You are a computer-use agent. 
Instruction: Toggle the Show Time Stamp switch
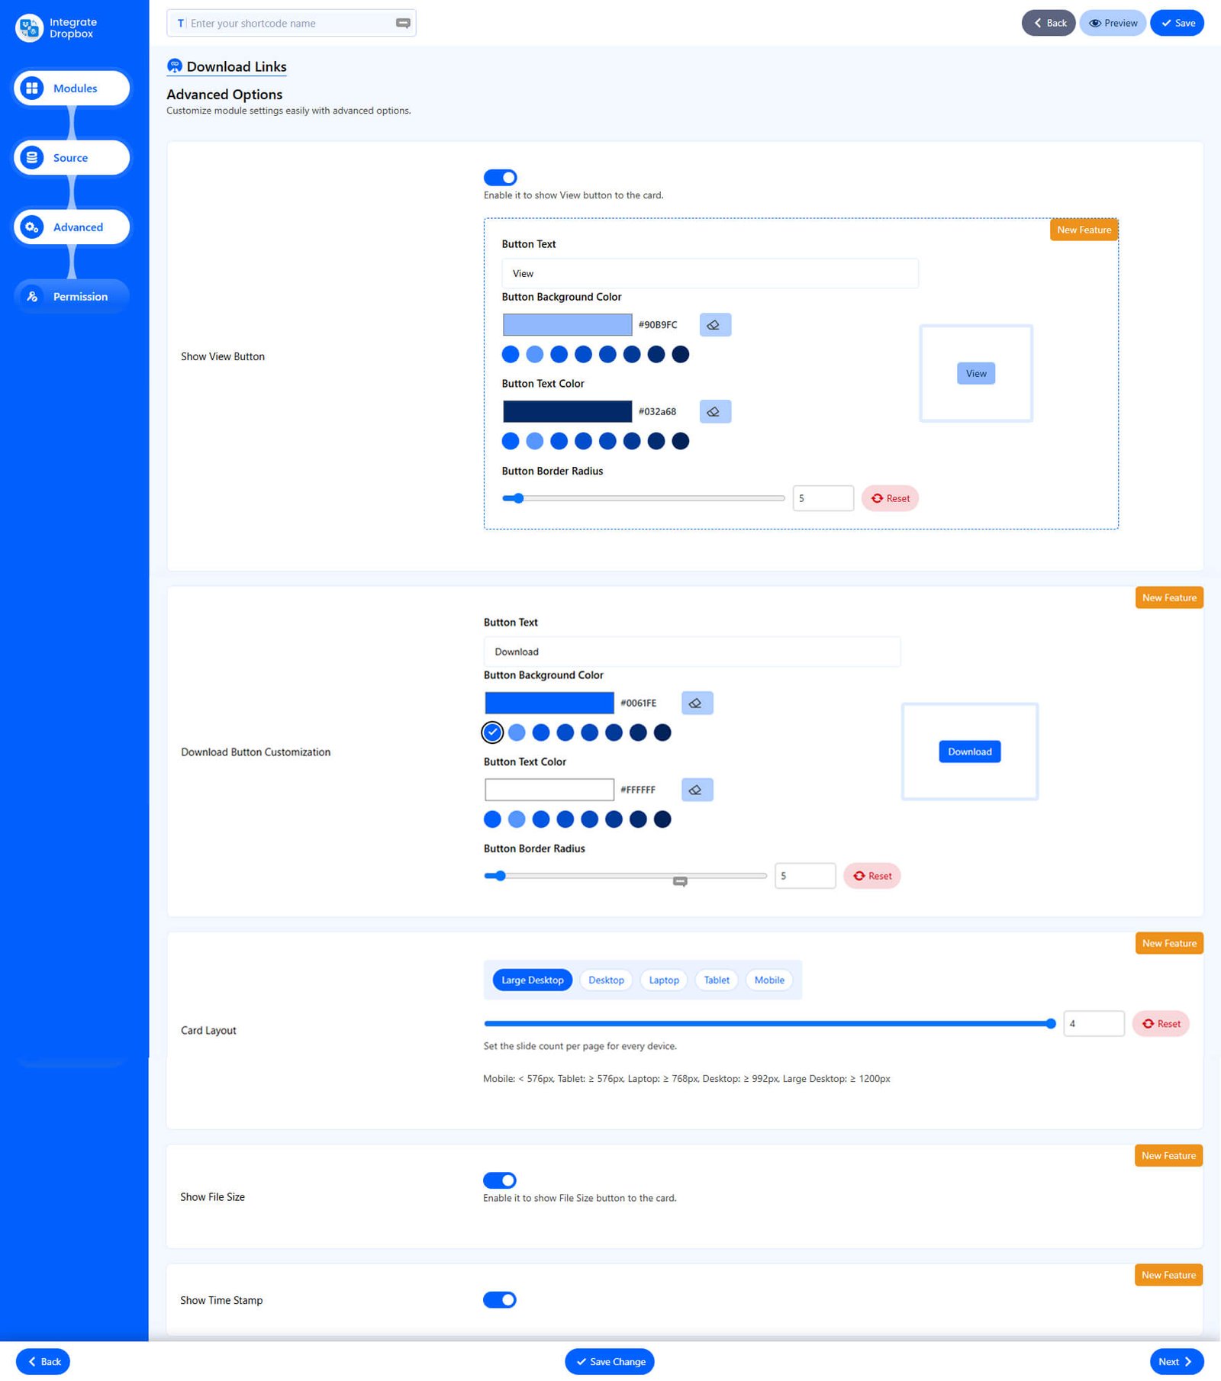click(x=500, y=1299)
